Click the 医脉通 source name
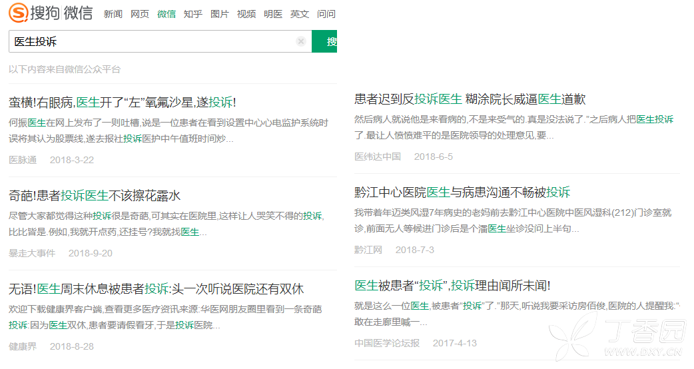The image size is (694, 369). [23, 160]
